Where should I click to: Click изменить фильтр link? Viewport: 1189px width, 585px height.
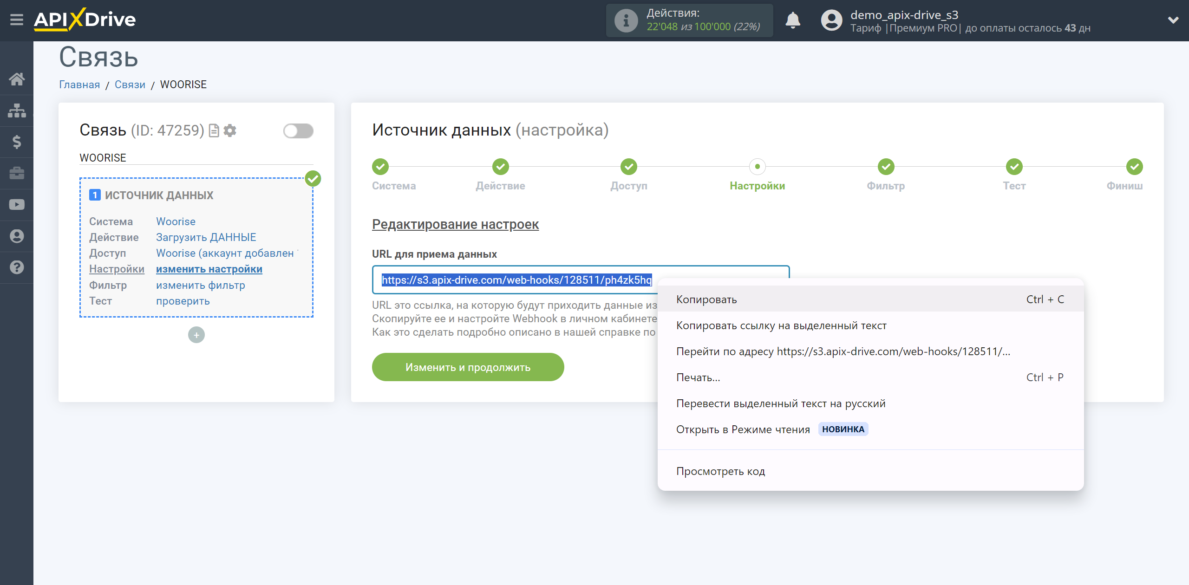pos(200,285)
